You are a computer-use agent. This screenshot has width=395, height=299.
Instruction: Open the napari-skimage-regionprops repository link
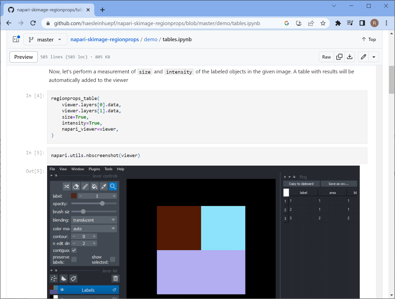[x=104, y=39]
